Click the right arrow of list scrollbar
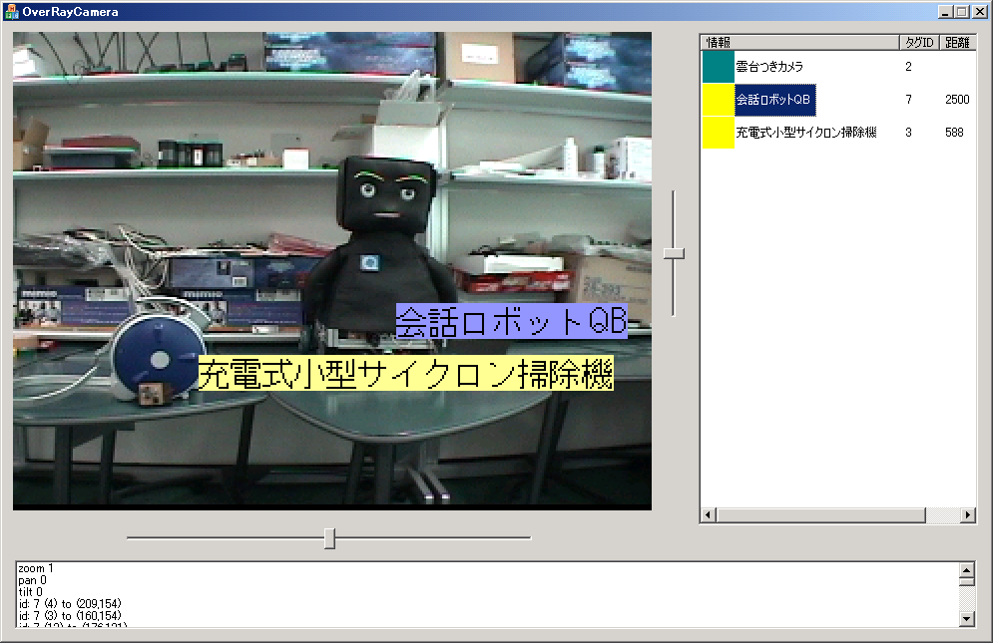Screen dimensions: 993x643 point(967,515)
